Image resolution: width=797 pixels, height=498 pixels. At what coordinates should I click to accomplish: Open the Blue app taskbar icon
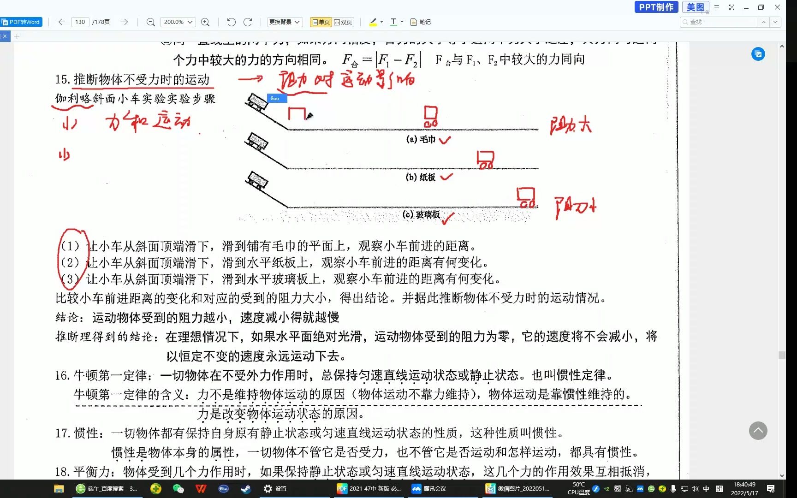pos(224,489)
